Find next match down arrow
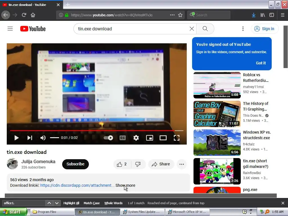This screenshot has height=216, width=288. 57,203
